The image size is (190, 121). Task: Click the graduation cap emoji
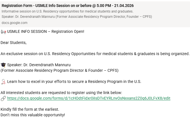pos(3,65)
